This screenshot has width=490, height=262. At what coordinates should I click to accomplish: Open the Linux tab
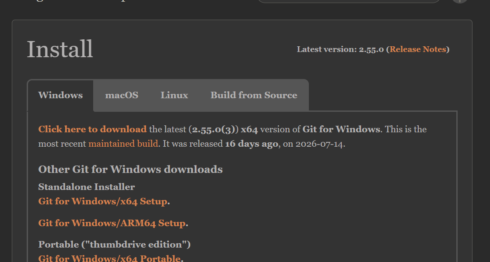pyautogui.click(x=174, y=95)
